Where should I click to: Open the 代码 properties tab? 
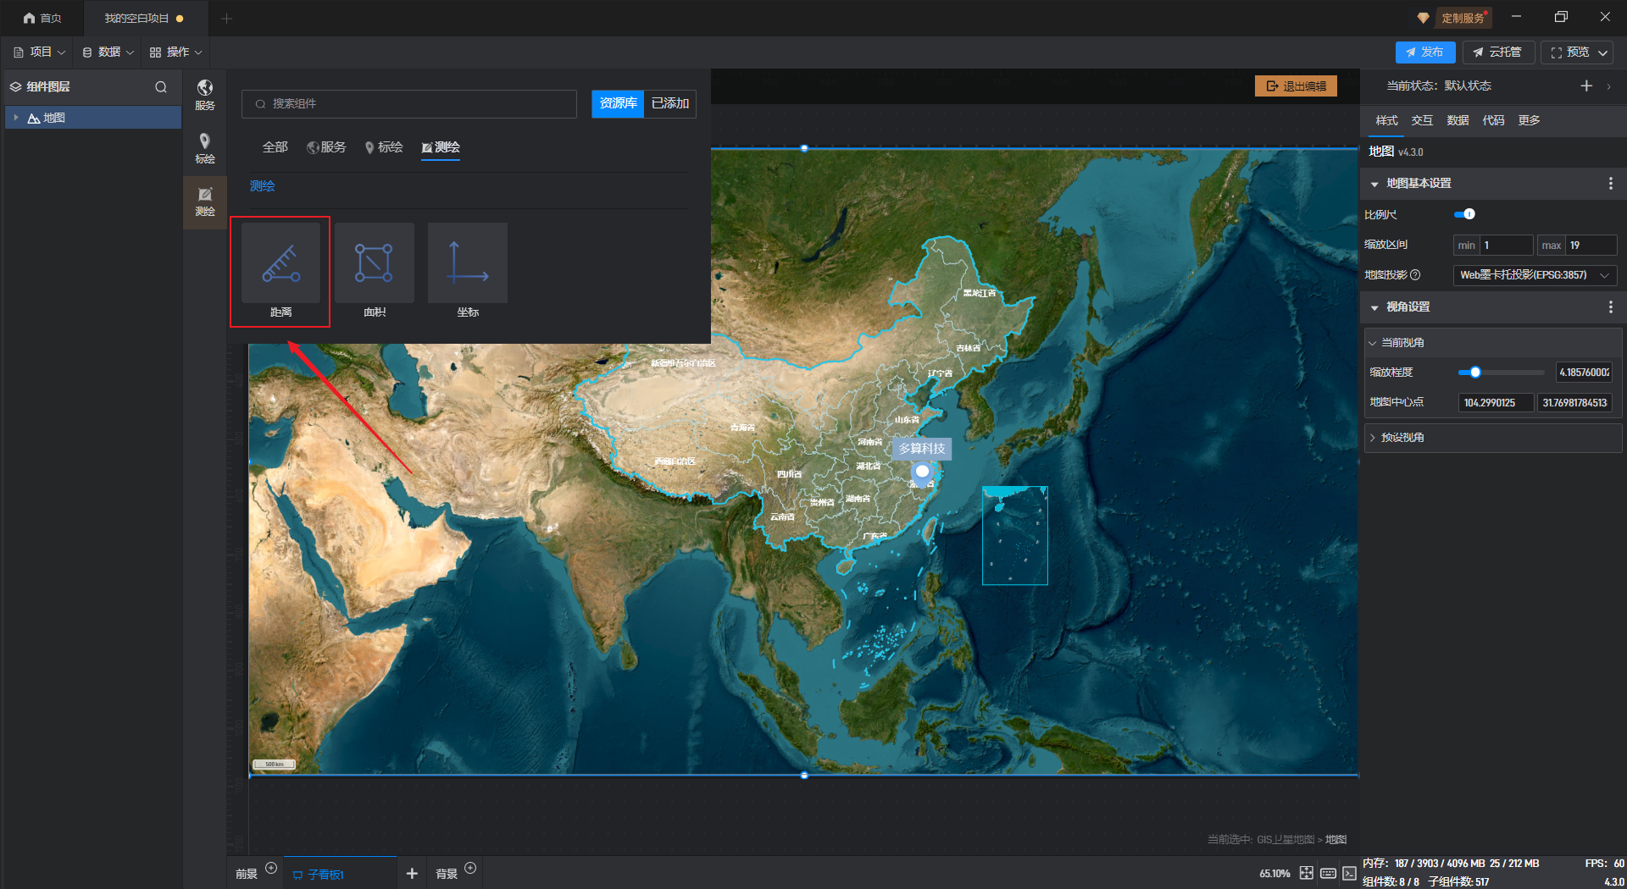pyautogui.click(x=1493, y=120)
